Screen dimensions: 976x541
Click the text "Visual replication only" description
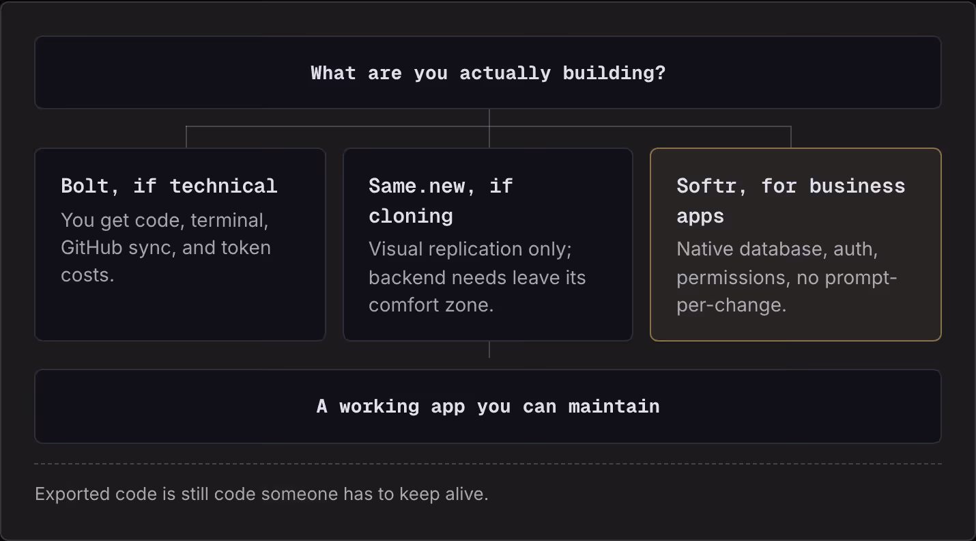(x=477, y=277)
